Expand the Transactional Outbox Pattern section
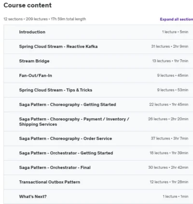Image resolution: width=193 pixels, height=204 pixels. coord(98,182)
